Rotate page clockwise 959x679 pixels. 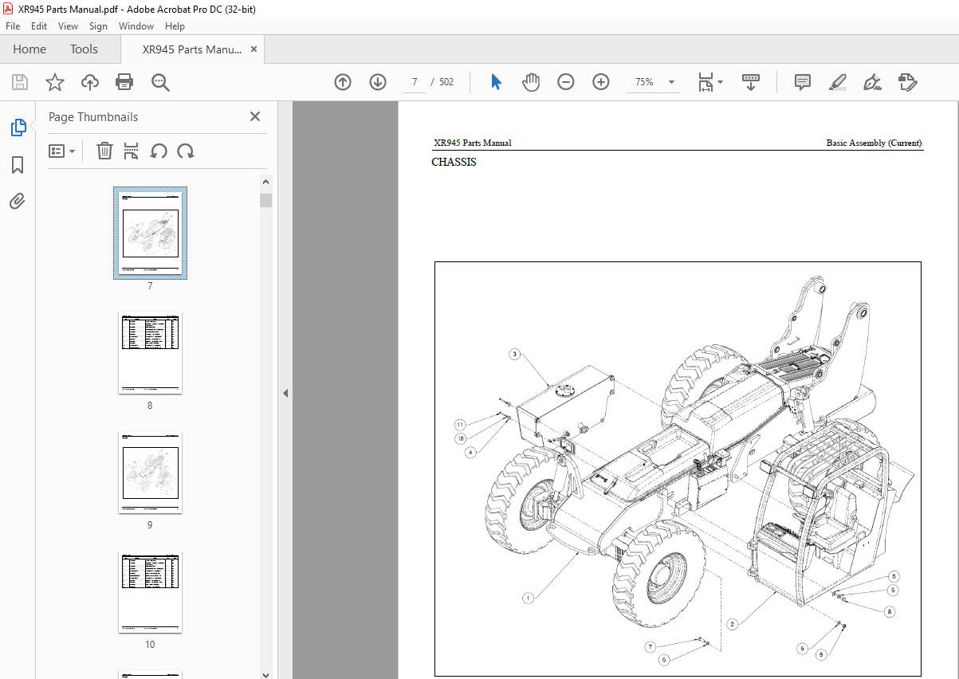click(x=186, y=151)
